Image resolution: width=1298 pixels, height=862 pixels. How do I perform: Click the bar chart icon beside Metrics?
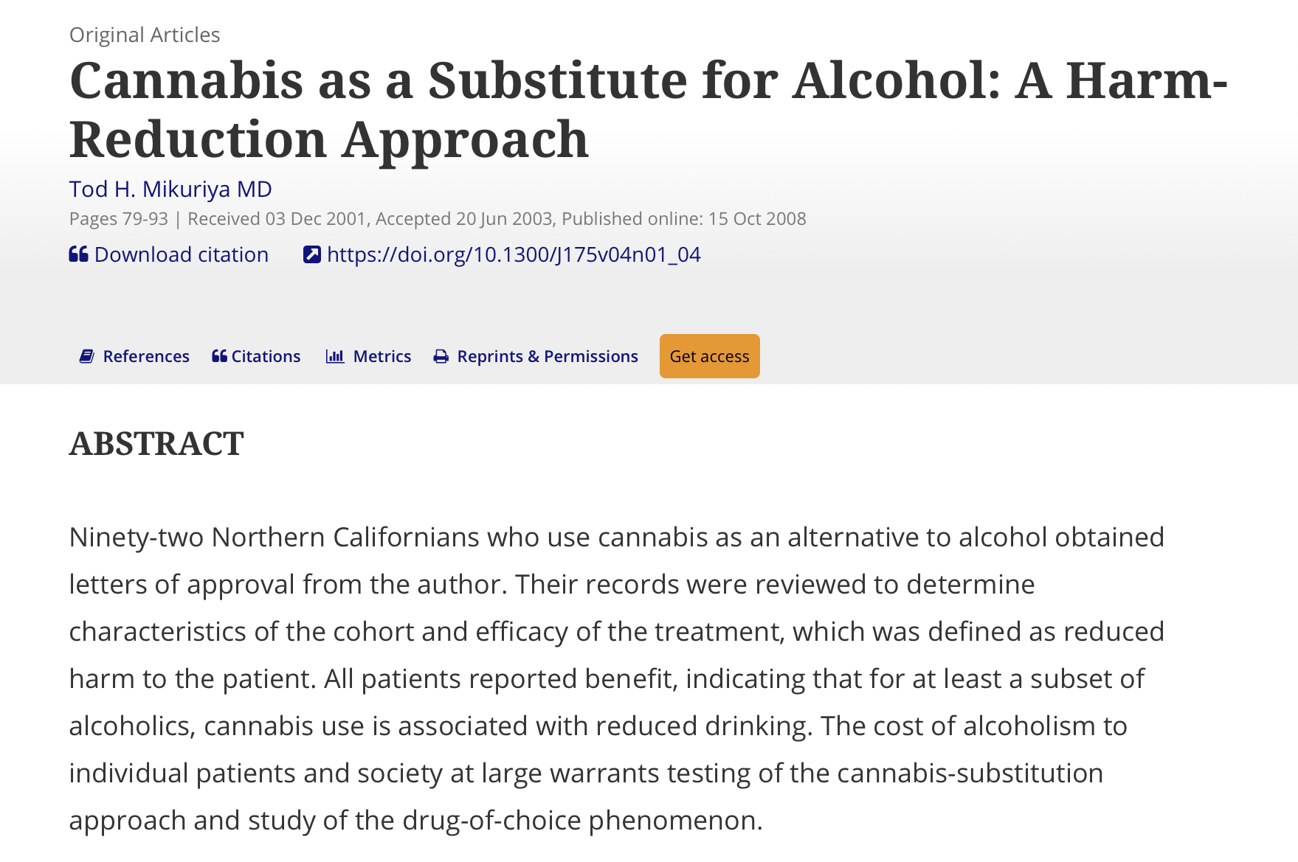tap(335, 356)
